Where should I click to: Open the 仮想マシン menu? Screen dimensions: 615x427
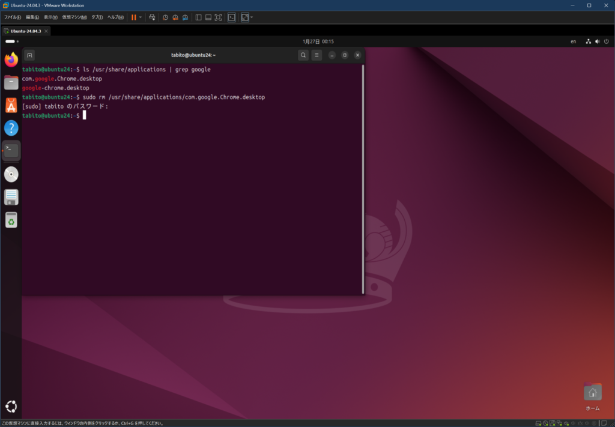coord(74,17)
